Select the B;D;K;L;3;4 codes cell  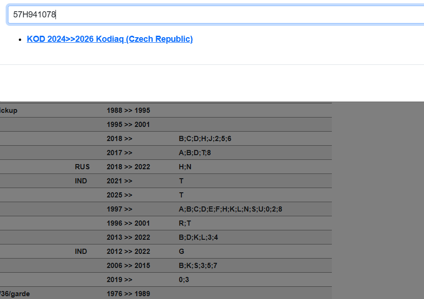(x=198, y=237)
